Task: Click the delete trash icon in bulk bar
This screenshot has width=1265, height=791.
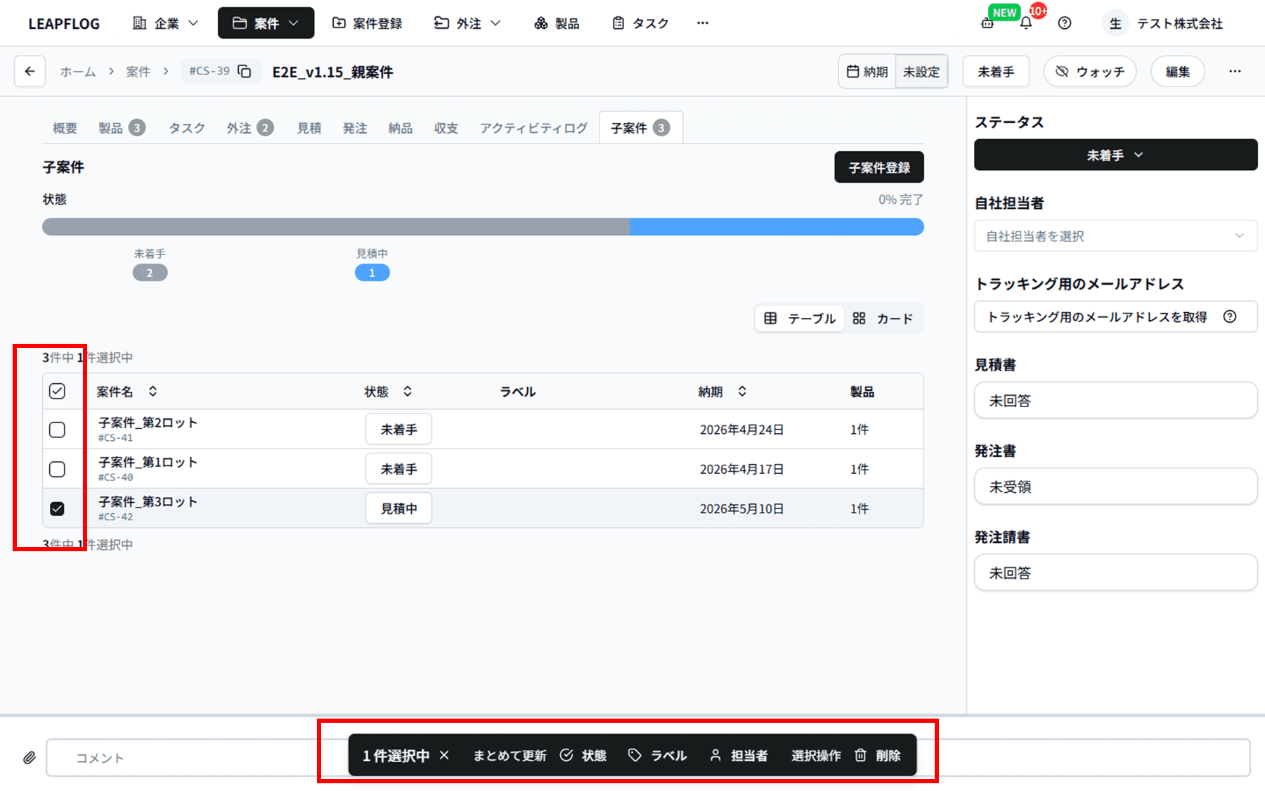Action: (x=861, y=755)
